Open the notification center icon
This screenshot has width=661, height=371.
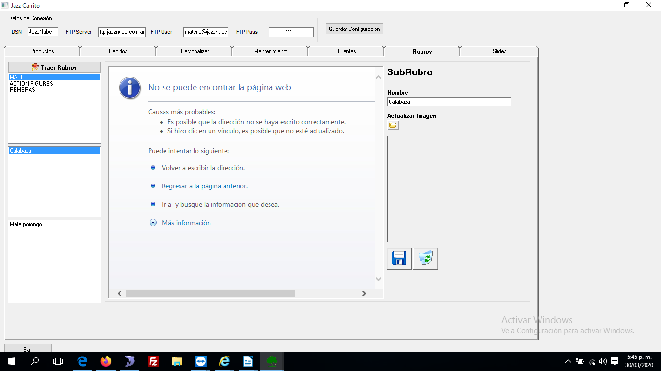point(615,361)
